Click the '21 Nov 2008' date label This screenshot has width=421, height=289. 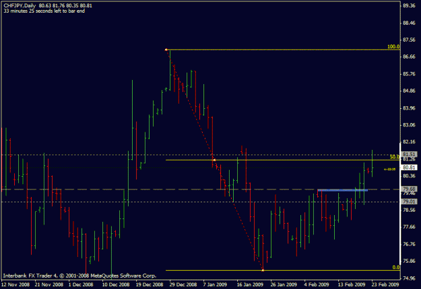(49, 284)
